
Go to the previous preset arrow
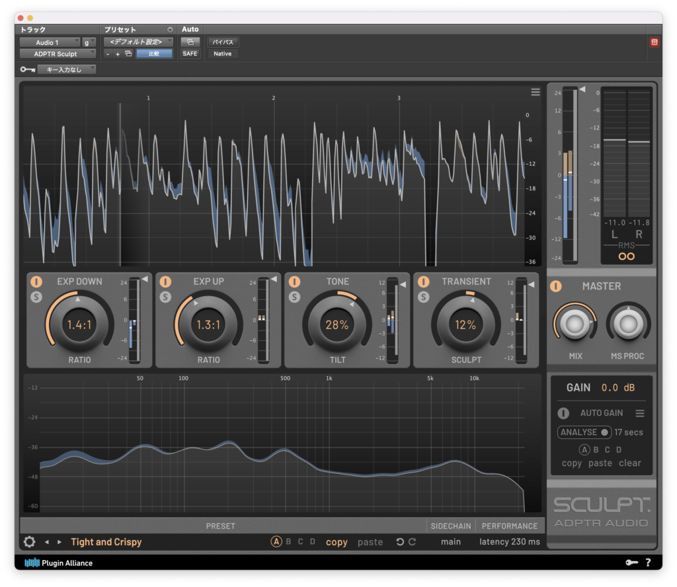coord(47,542)
